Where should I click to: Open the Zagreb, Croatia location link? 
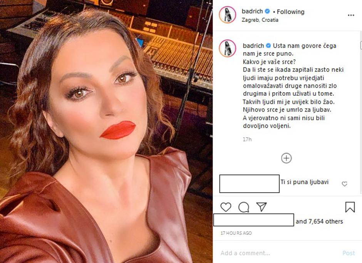[260, 20]
